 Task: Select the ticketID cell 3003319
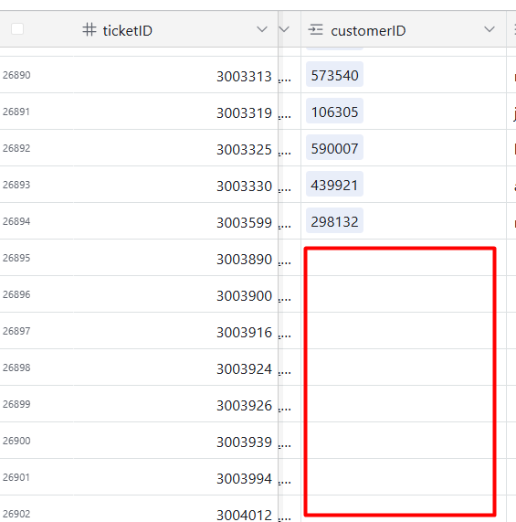click(175, 112)
